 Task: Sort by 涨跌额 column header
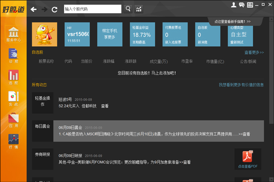coord(131,61)
